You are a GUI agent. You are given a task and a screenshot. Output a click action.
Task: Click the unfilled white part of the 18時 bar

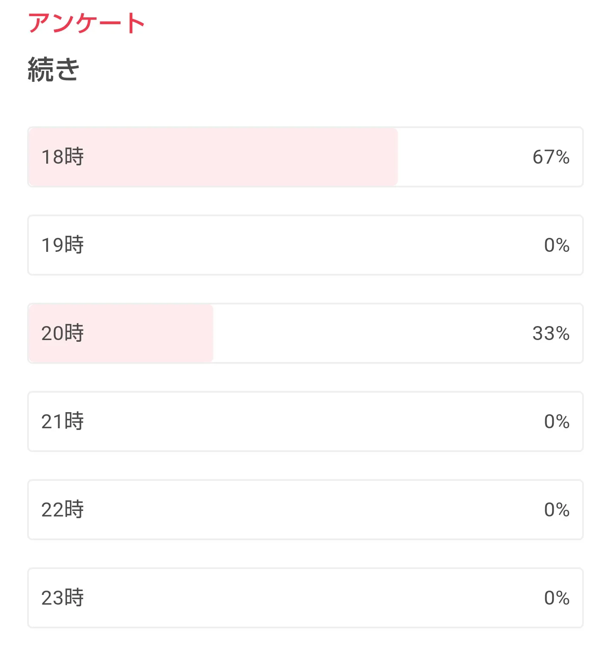462,157
